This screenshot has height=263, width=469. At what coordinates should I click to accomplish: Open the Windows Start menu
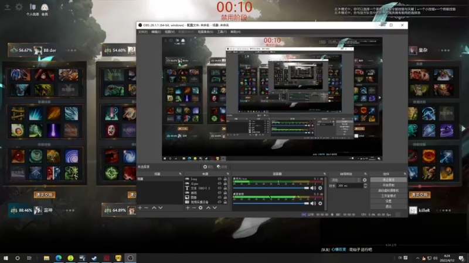pyautogui.click(x=6, y=258)
